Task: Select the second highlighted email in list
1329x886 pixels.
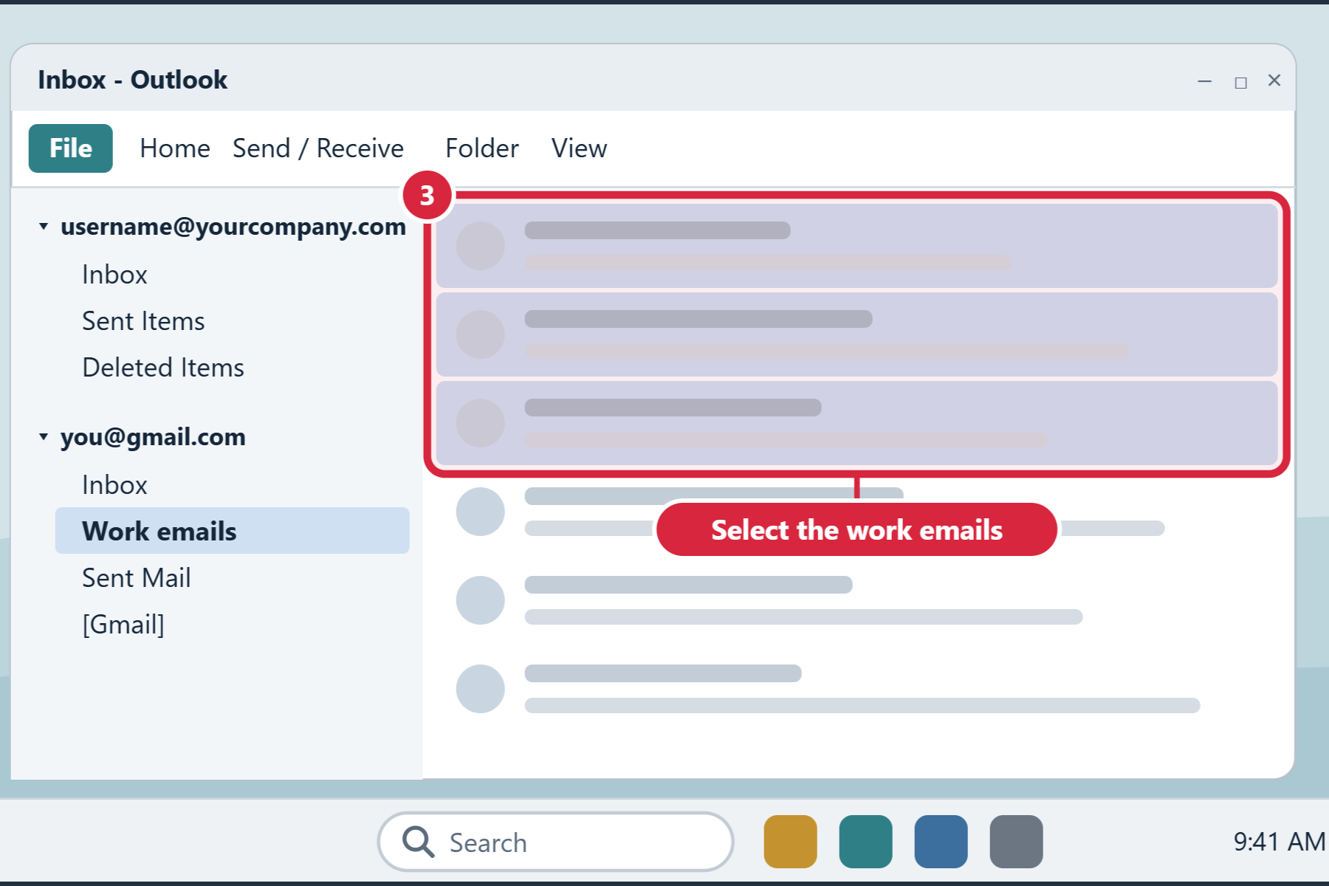Action: [x=856, y=334]
